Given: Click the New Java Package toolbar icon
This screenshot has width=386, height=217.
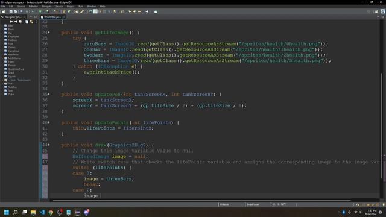Looking at the screenshot, I should (x=64, y=11).
